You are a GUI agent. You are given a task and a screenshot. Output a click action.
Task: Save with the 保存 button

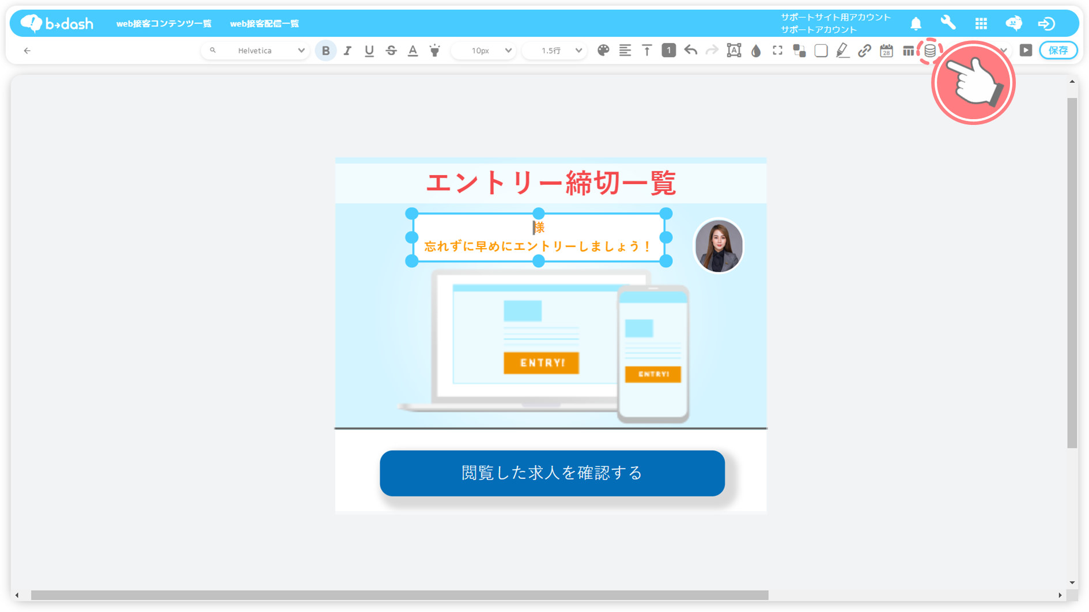point(1058,51)
